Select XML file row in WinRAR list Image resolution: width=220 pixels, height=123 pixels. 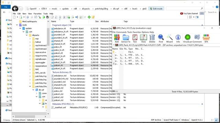pyautogui.click(x=128, y=64)
